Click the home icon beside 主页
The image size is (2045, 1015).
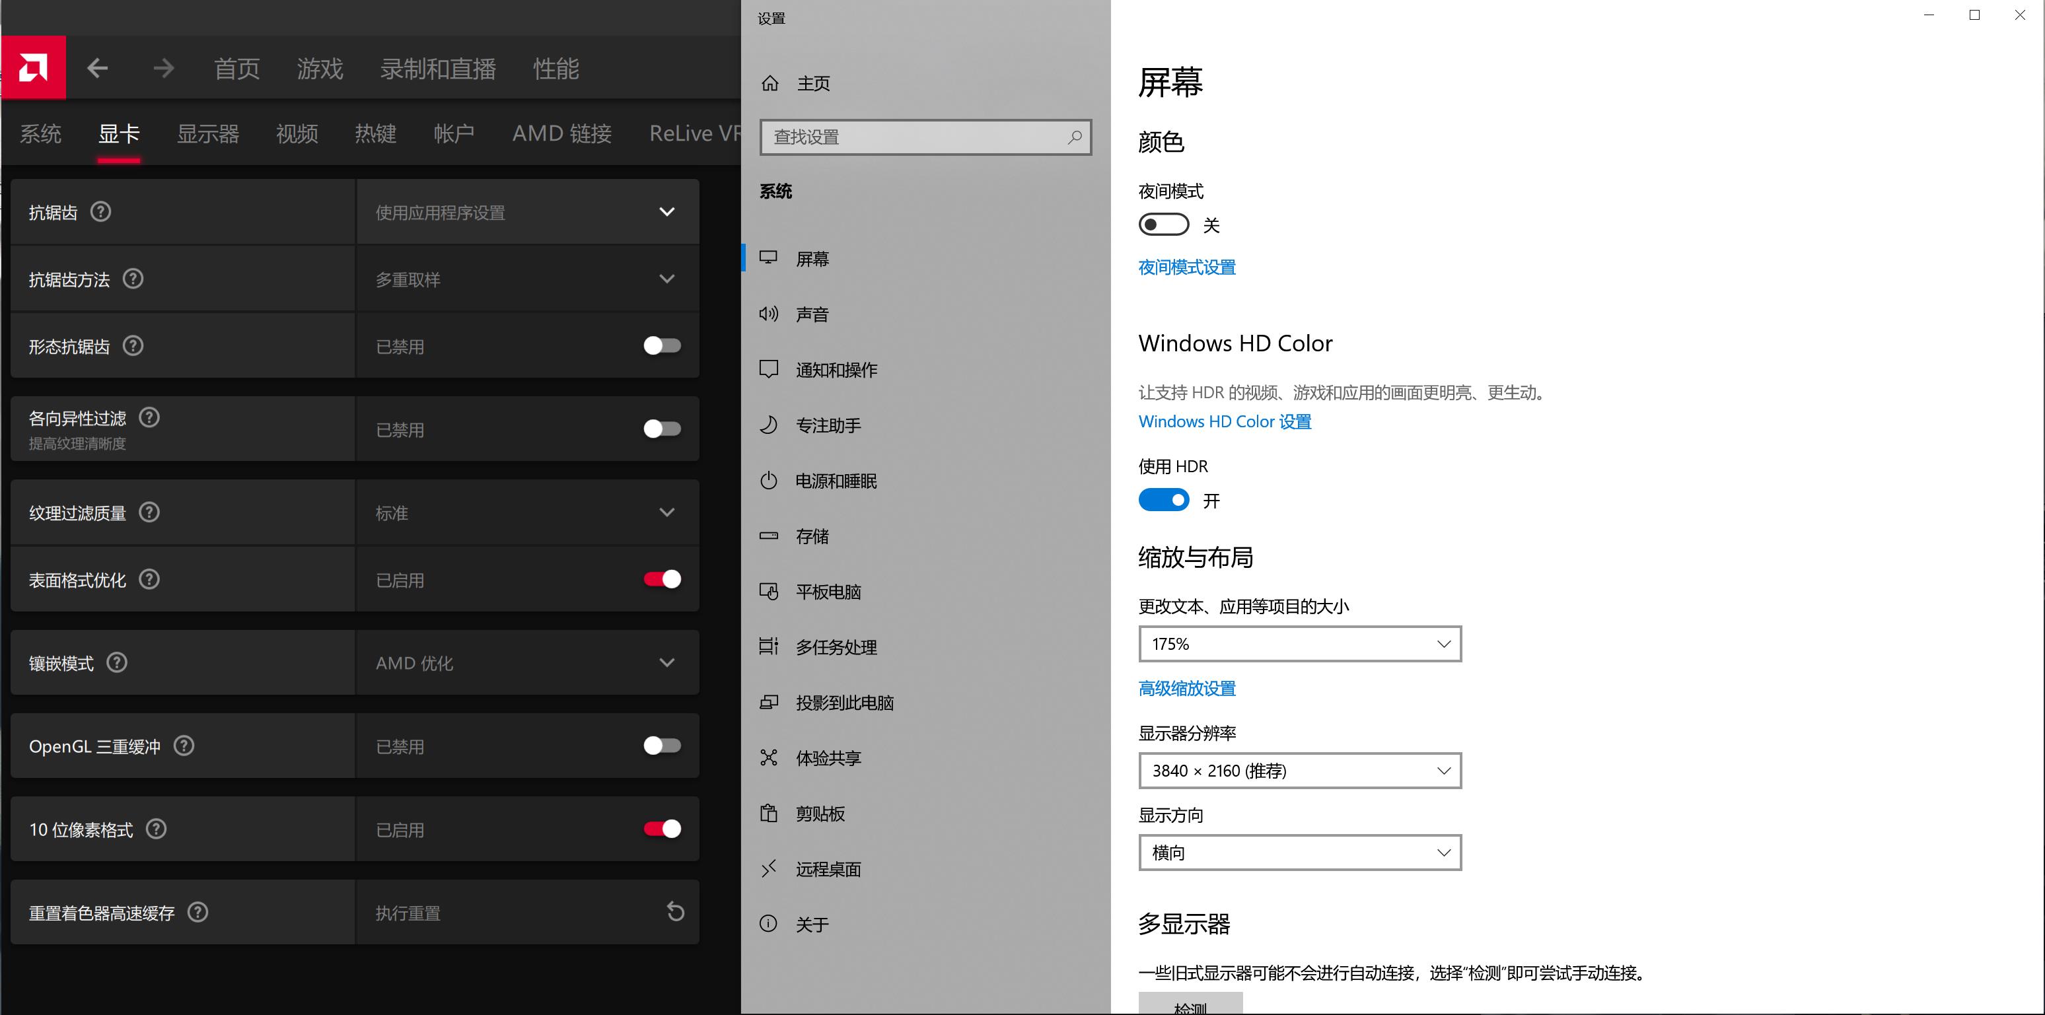point(770,83)
